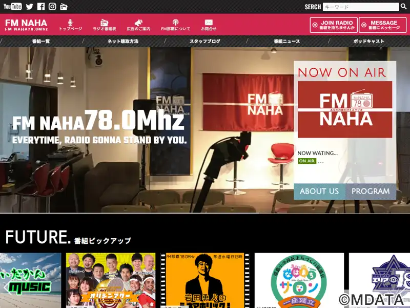The image size is (410, 308).
Task: Click the FM NAHA78.0Mhz hero title
Action: [x=98, y=121]
